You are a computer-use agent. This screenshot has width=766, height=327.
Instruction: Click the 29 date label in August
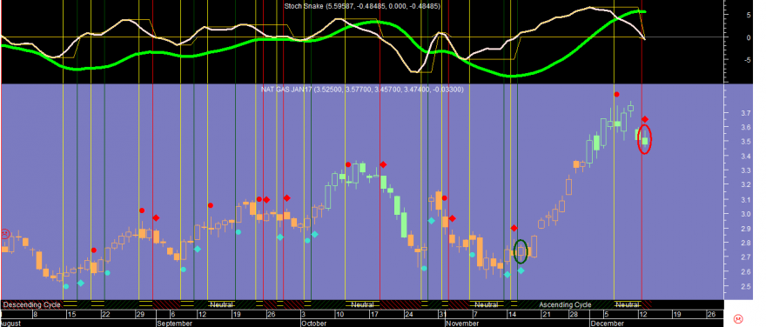[140, 314]
